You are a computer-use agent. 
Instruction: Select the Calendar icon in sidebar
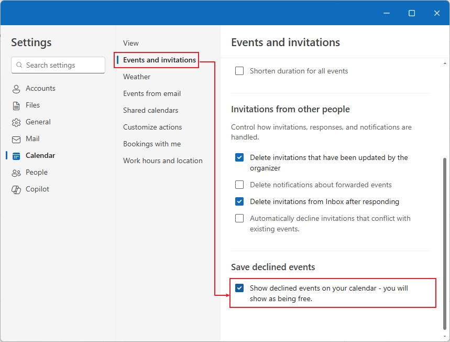pos(16,156)
